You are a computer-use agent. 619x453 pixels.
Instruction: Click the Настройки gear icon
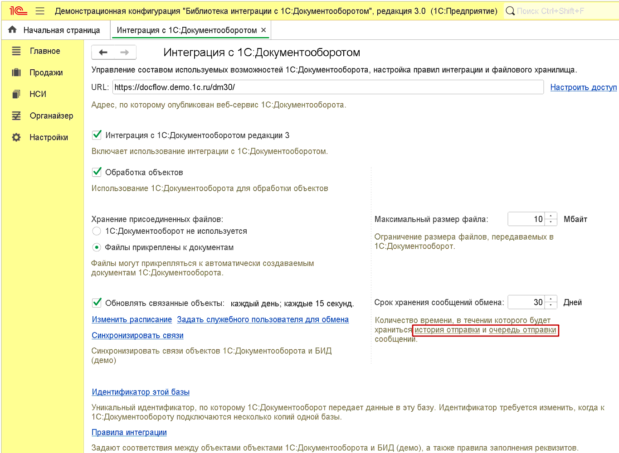click(x=16, y=137)
